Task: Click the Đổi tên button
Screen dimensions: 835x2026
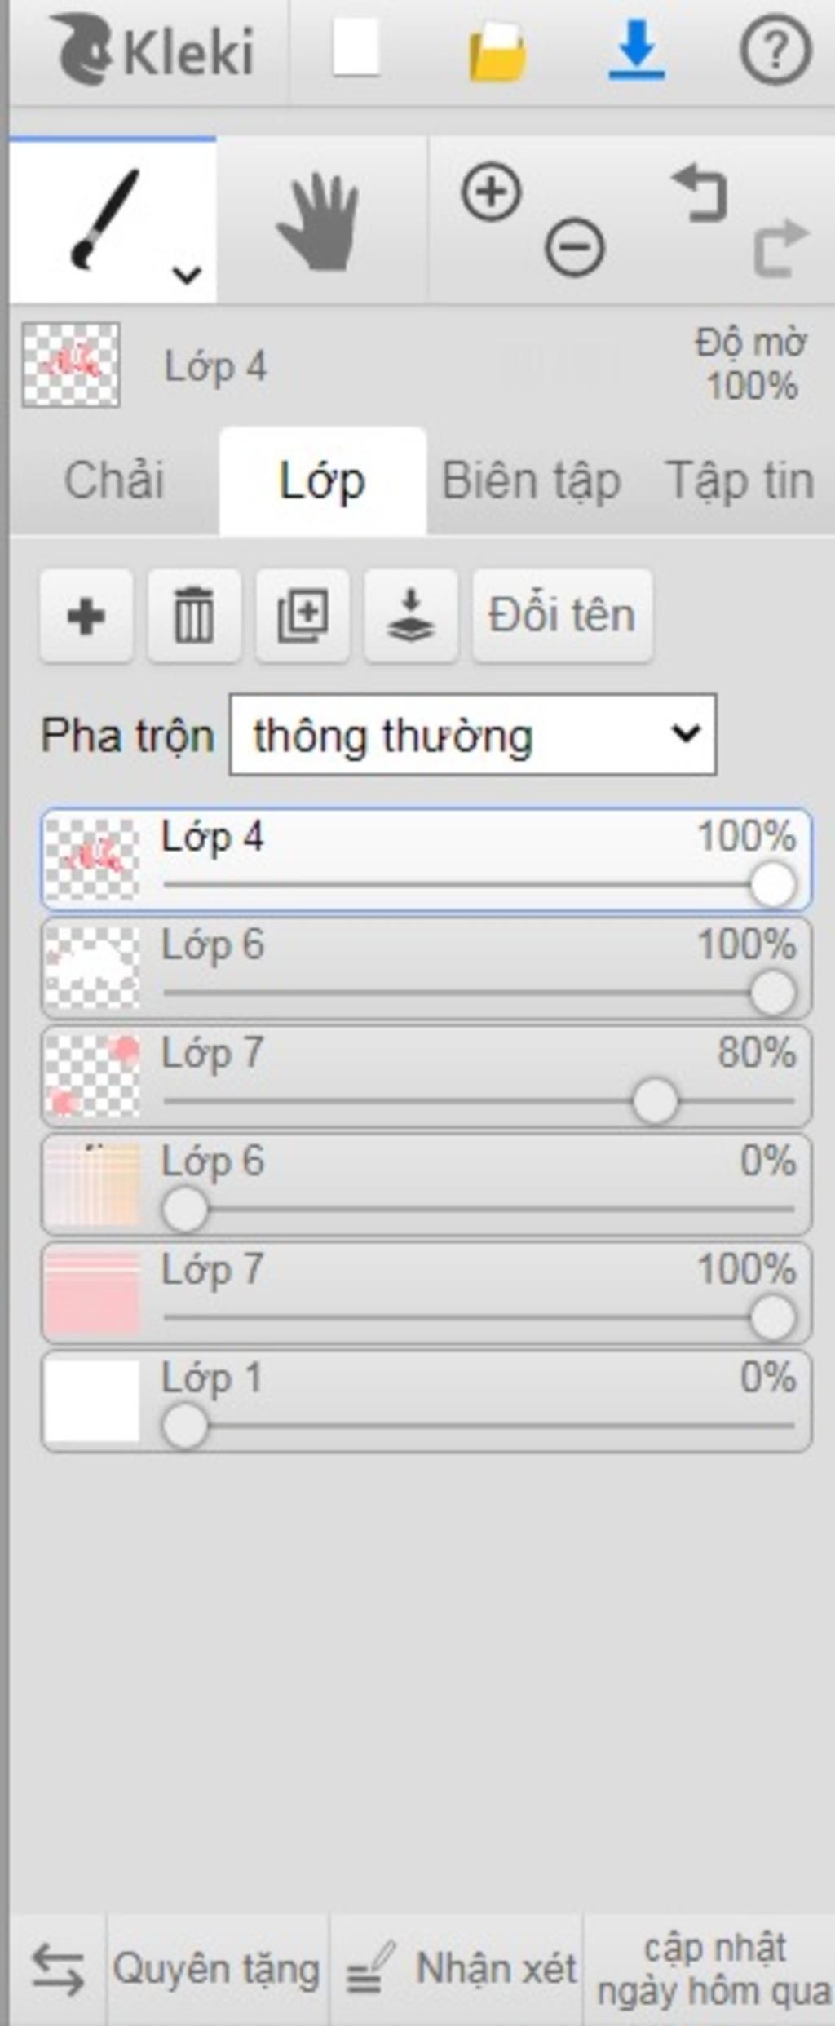Action: coord(563,616)
